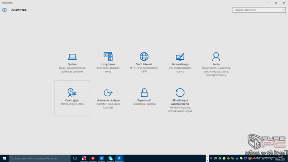Click the search magnifier icon in settings box

[x=283, y=10]
